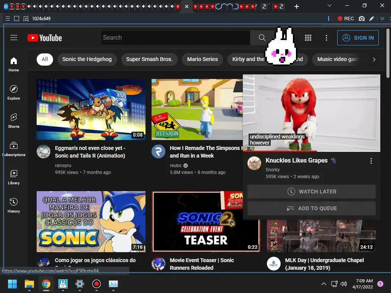Start recording with the REC button

click(x=346, y=19)
